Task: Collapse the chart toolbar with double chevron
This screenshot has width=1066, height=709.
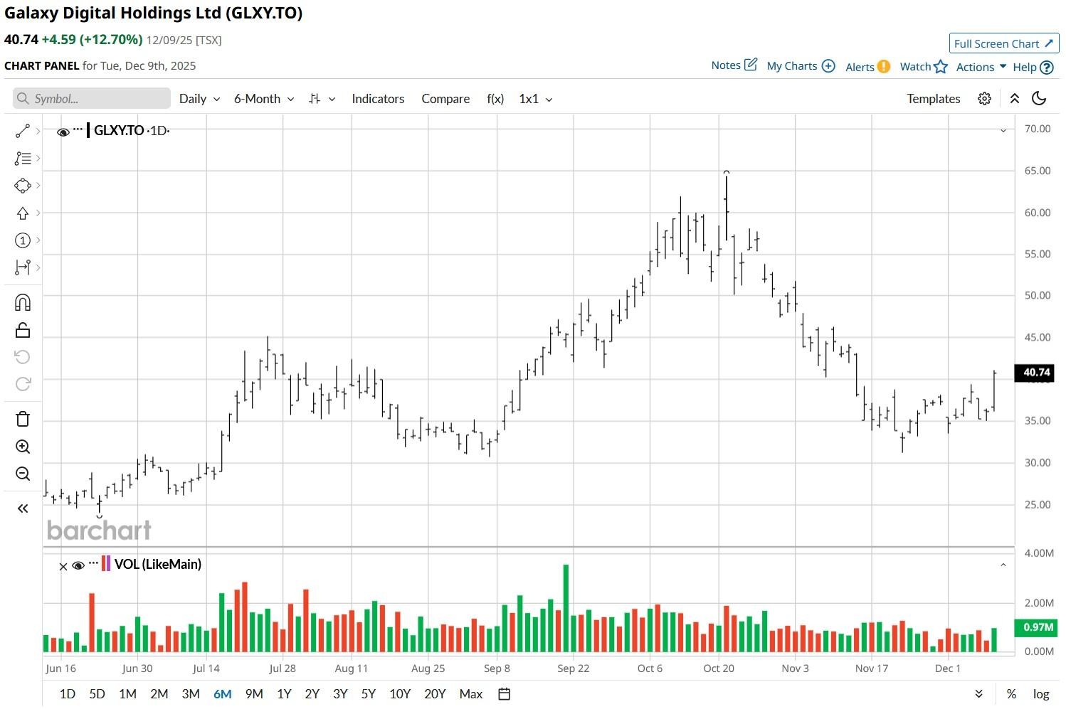Action: pos(1015,99)
